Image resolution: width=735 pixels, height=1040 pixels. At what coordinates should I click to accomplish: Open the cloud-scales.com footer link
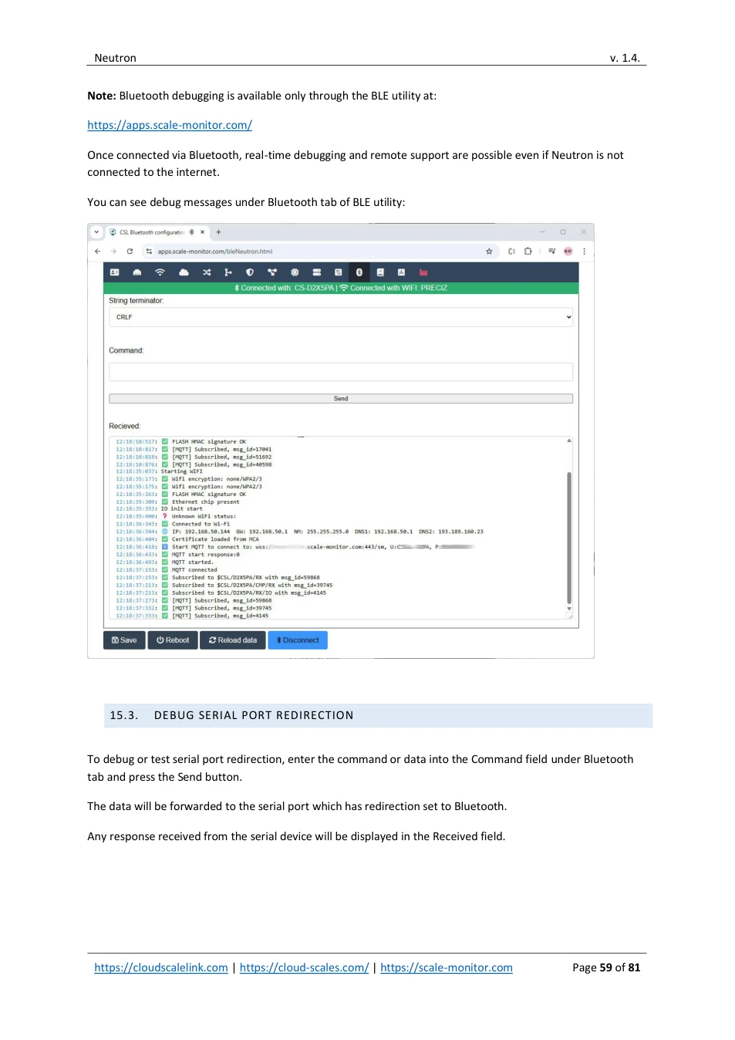(304, 967)
